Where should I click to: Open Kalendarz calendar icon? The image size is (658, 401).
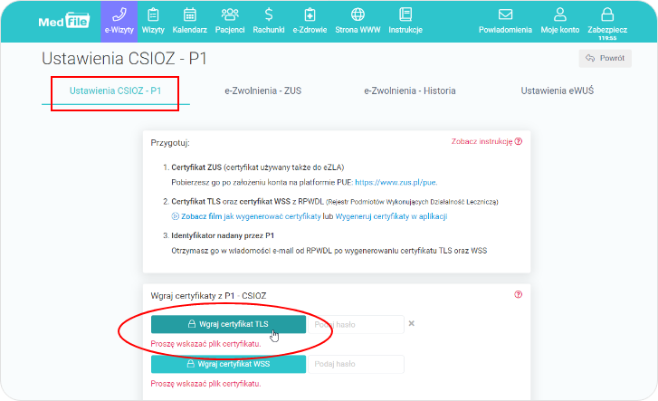pos(190,15)
